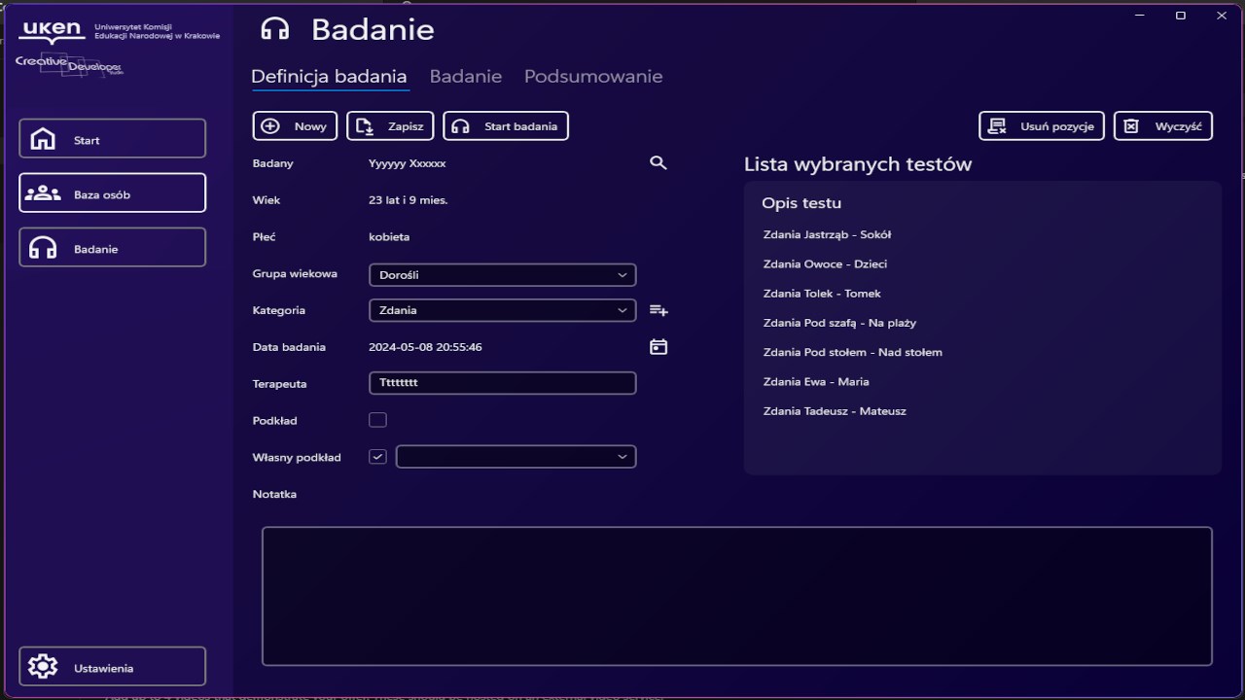Switch to Podsumowanie tab
1245x700 pixels.
click(x=593, y=77)
